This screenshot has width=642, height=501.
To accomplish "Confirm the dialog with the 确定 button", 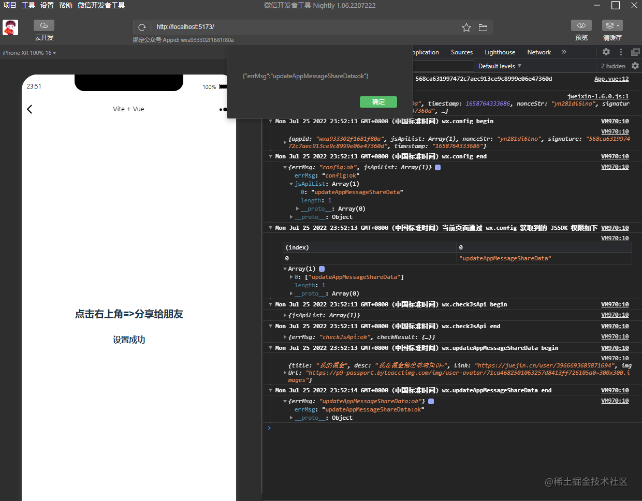I will click(378, 102).
